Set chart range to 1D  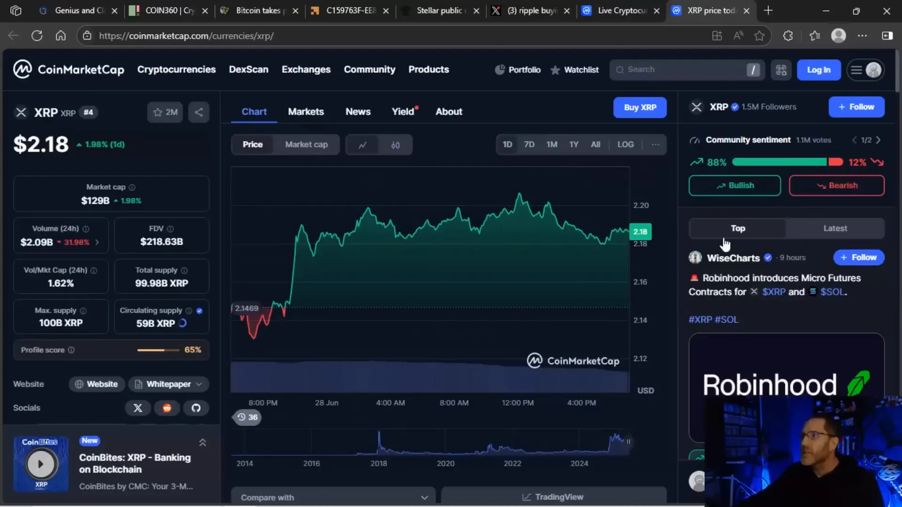507,145
